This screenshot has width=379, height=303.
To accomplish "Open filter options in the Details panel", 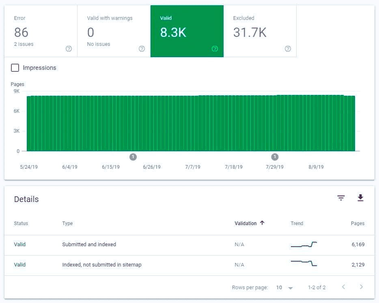I will 341,198.
